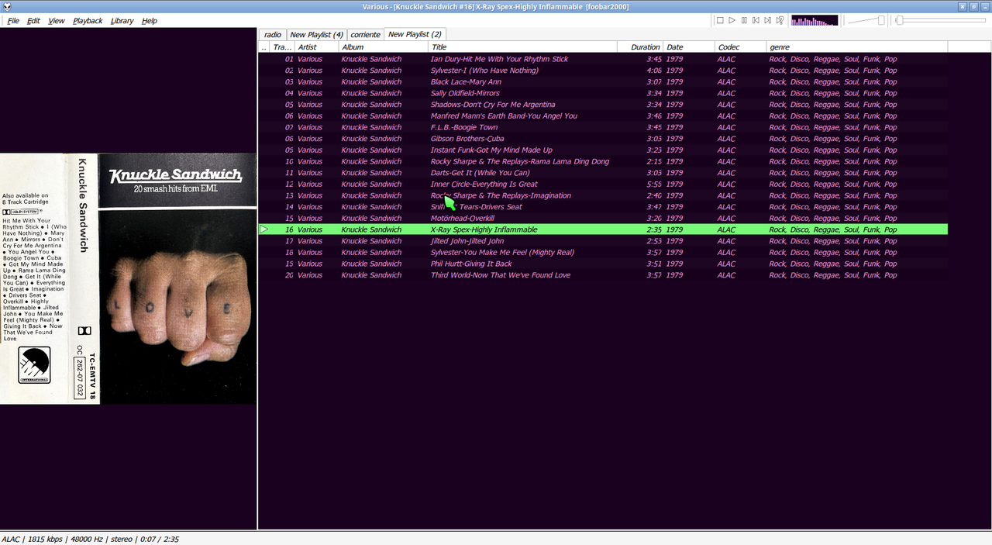The height and width of the screenshot is (545, 992).
Task: Sort by the genre column header
Action: pos(856,47)
